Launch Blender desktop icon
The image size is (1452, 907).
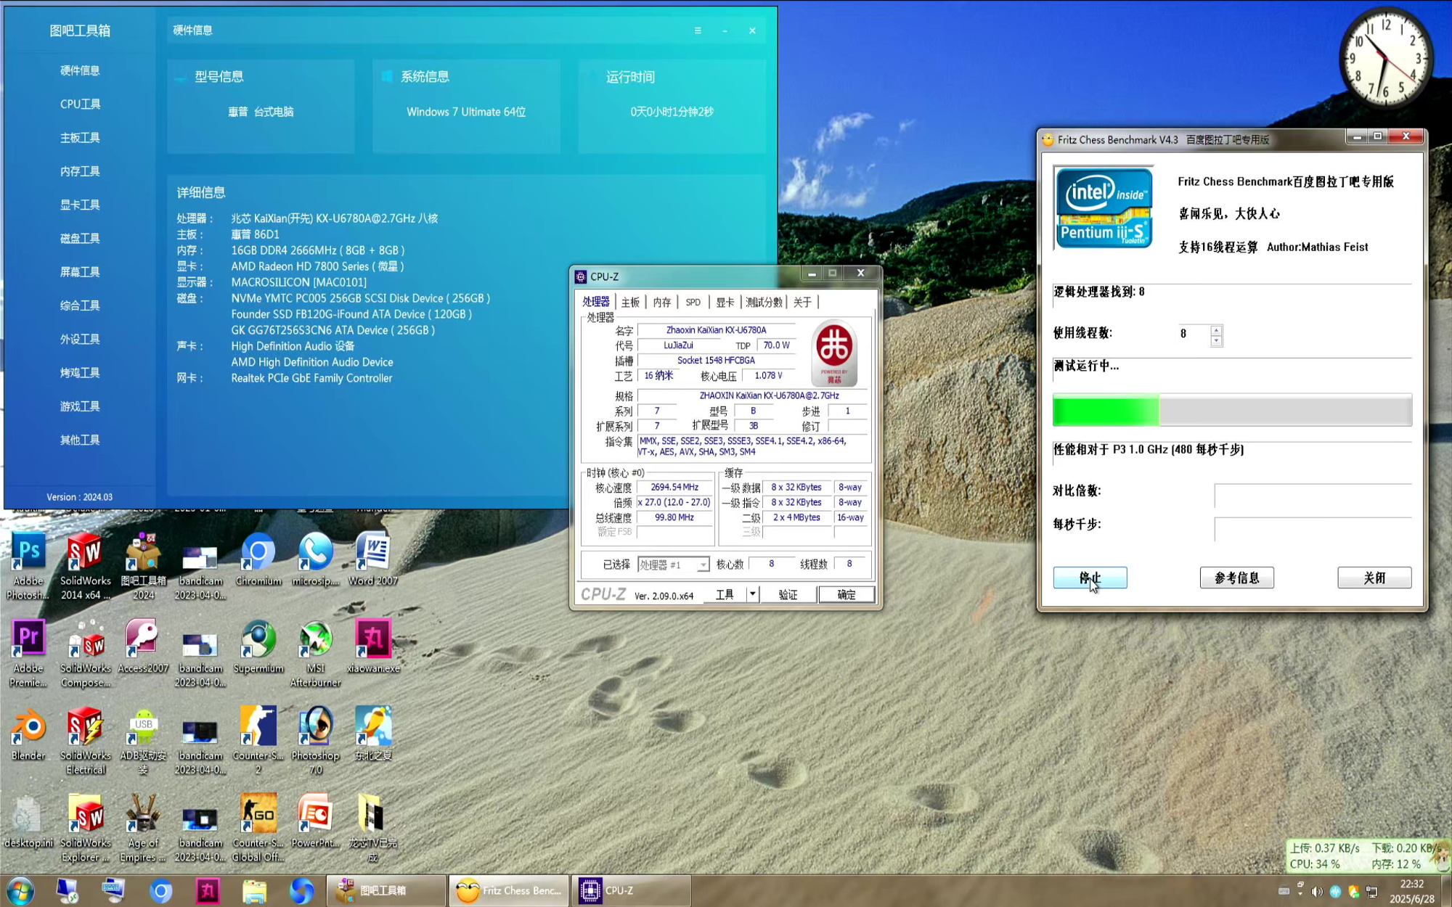click(x=28, y=734)
